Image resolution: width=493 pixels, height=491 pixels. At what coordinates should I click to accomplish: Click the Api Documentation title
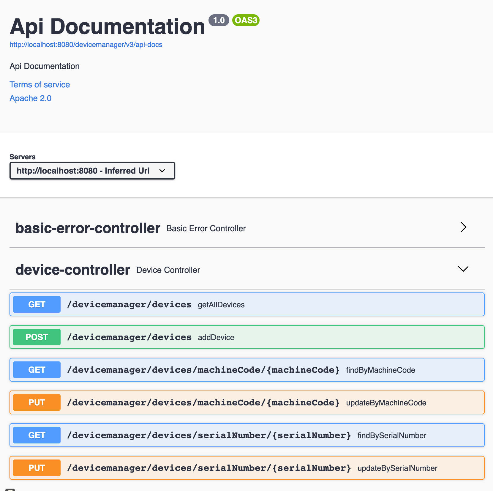click(108, 27)
